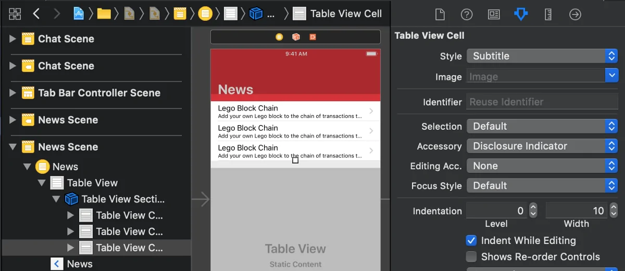Increment the Indentation Level stepper
This screenshot has height=271, width=625.
533,208
